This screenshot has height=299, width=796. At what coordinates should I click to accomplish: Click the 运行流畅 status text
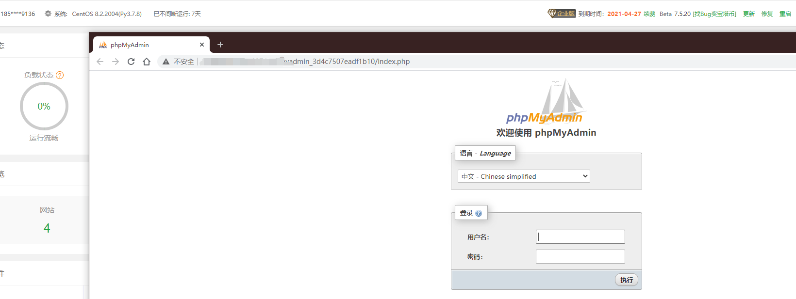44,138
